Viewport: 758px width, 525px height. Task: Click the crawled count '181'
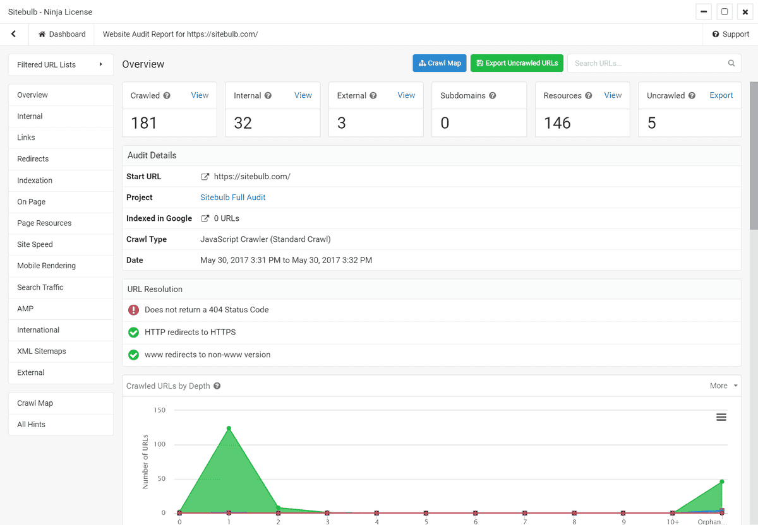coord(143,123)
